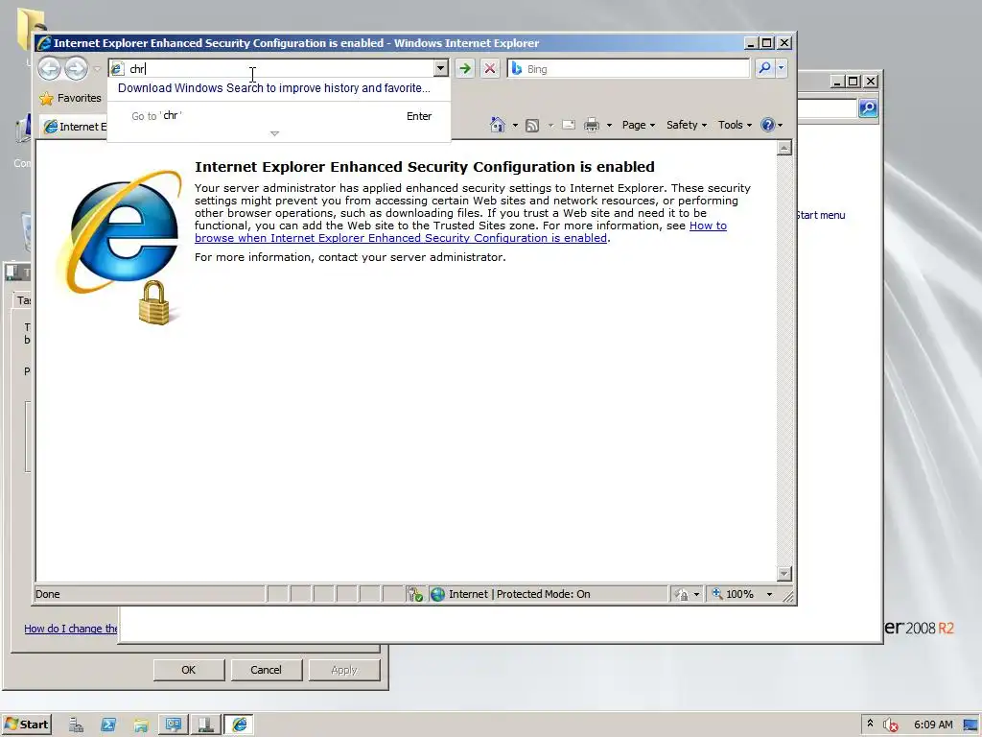Click the Home toolbar icon
The width and height of the screenshot is (982, 737).
(498, 125)
